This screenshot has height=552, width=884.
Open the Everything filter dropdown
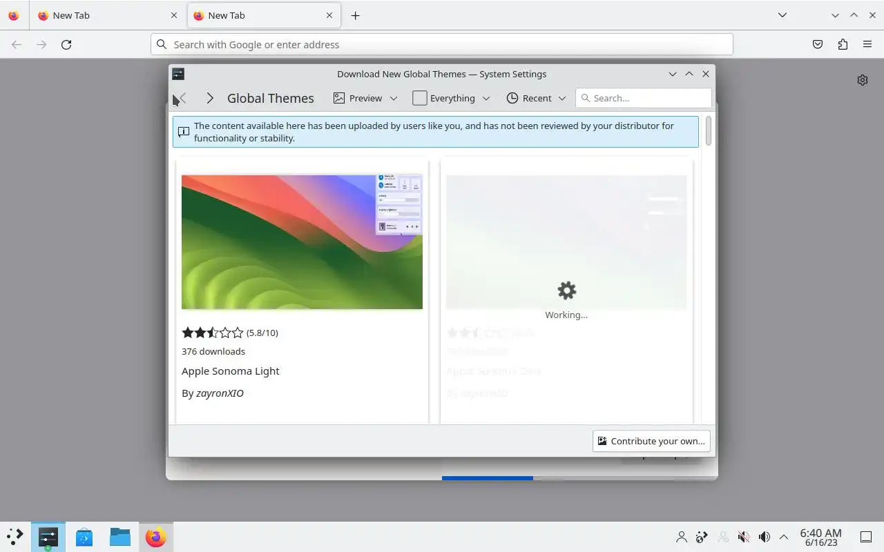tap(451, 98)
